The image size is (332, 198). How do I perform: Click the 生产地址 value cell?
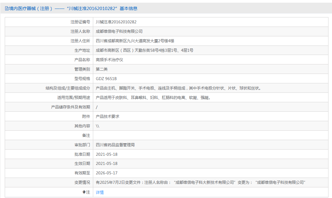pos(211,50)
